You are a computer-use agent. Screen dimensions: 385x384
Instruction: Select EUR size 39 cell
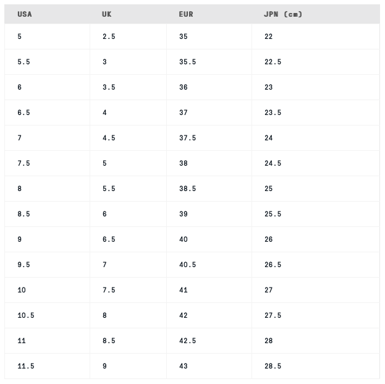209,214
